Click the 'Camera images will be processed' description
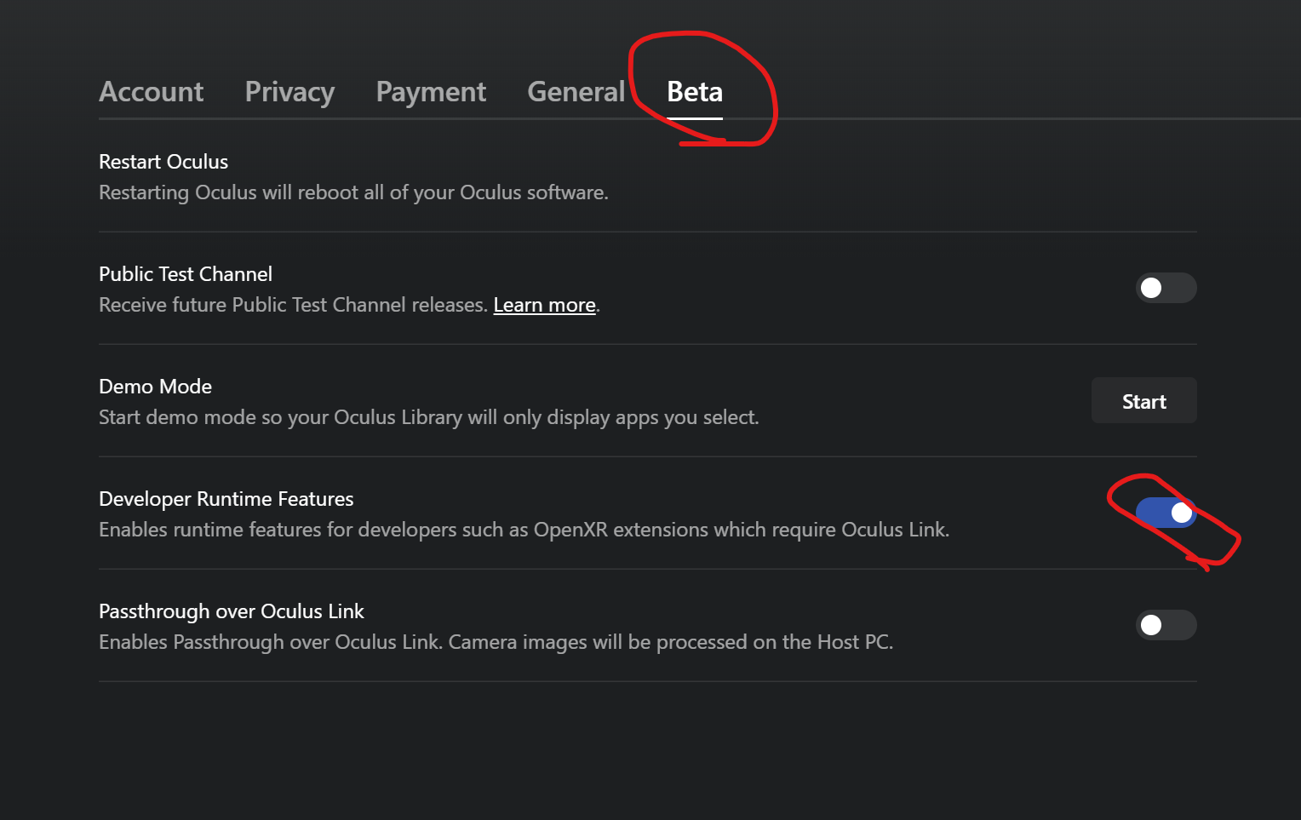The width and height of the screenshot is (1301, 820). click(x=671, y=642)
